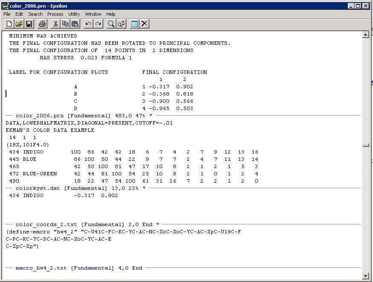Screen dimensions: 373x282
Task: Click the Copy toolbar icon
Action: [x=65, y=24]
